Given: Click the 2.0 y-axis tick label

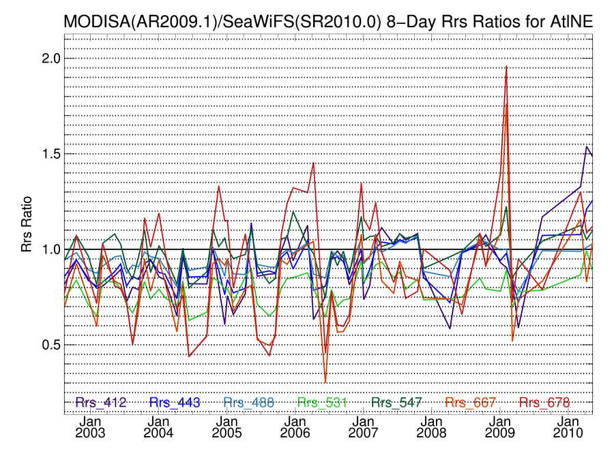Looking at the screenshot, I should pyautogui.click(x=51, y=59).
